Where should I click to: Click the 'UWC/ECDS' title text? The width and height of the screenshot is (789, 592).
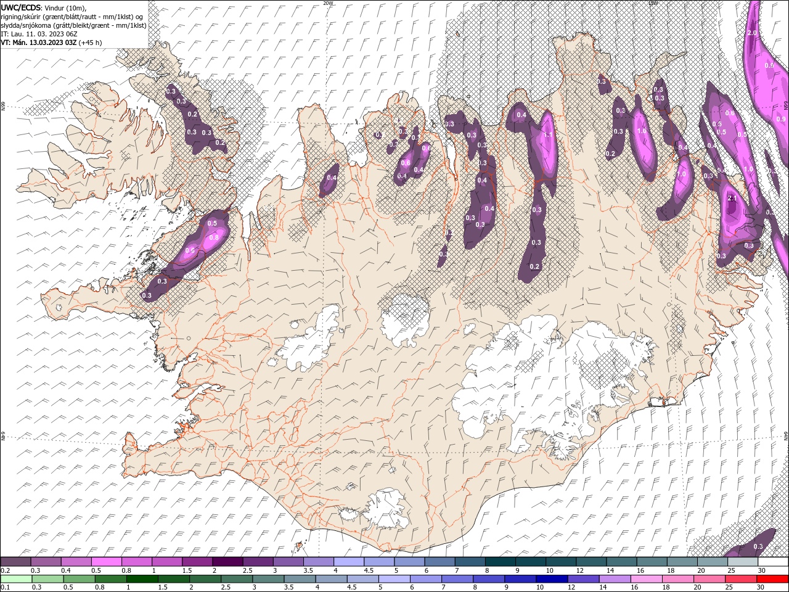[21, 7]
